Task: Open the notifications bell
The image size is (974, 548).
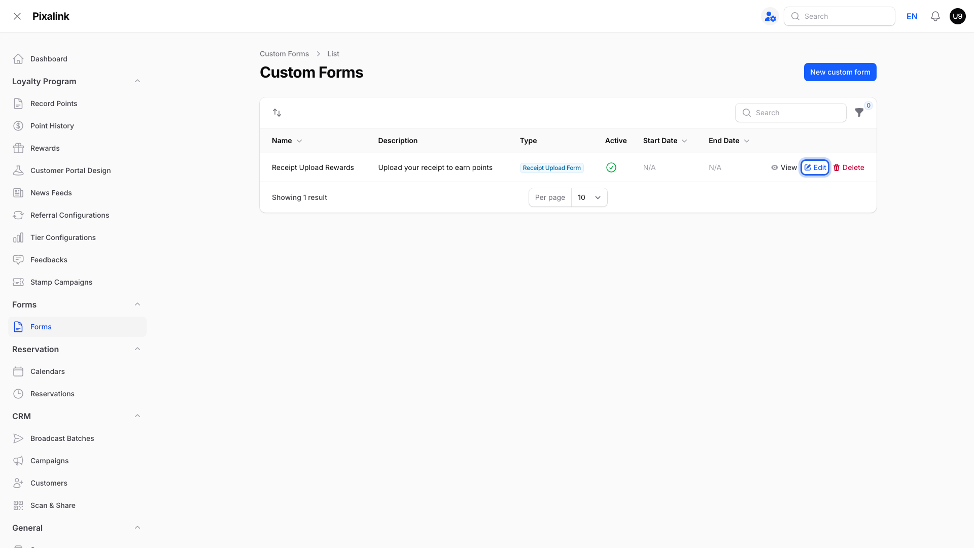Action: (x=935, y=16)
